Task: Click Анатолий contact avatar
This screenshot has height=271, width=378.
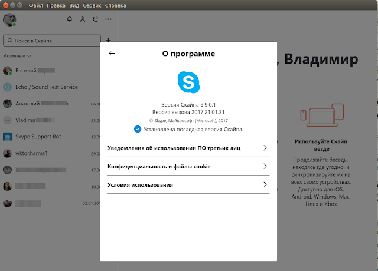Action: tap(7, 104)
